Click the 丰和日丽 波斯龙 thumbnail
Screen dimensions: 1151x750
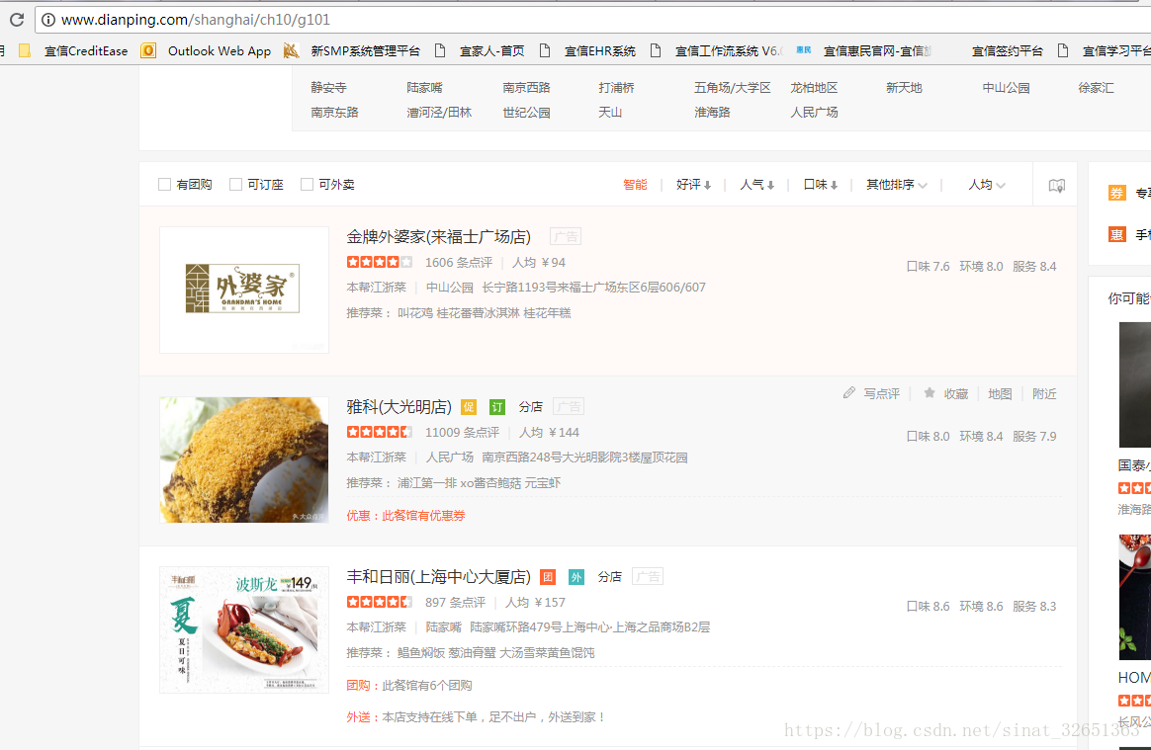click(243, 629)
